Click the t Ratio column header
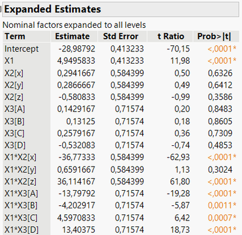This screenshot has height=235, width=242. click(x=171, y=36)
